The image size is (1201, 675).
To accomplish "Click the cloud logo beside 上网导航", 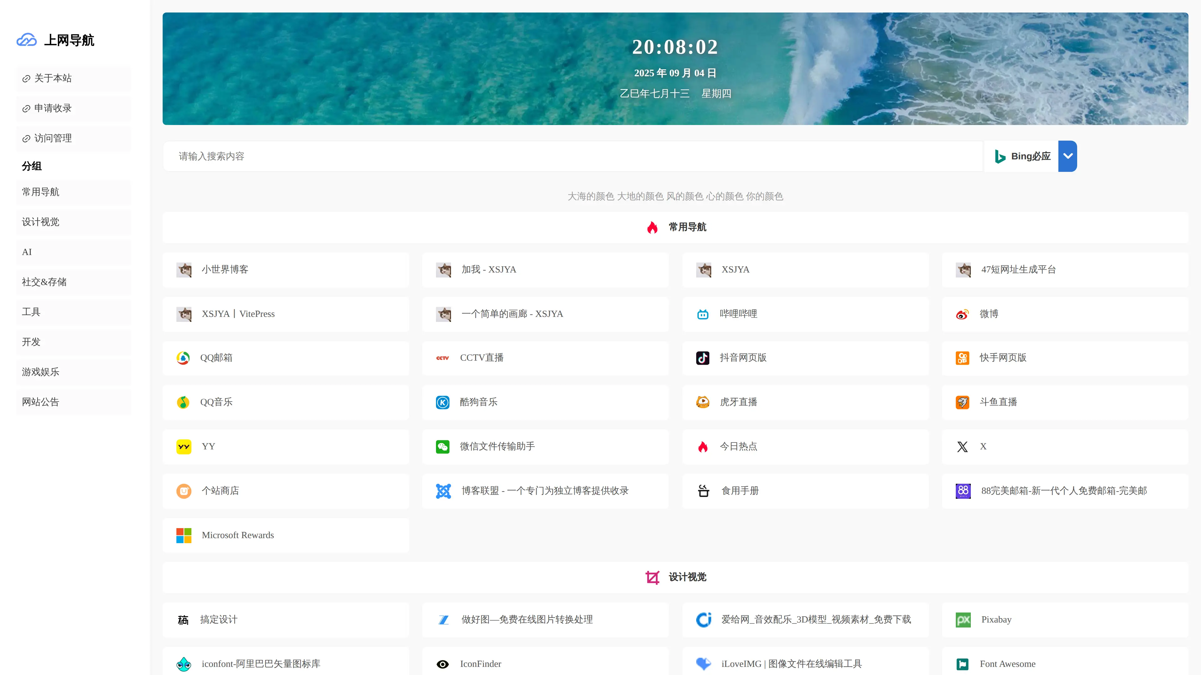I will 27,40.
